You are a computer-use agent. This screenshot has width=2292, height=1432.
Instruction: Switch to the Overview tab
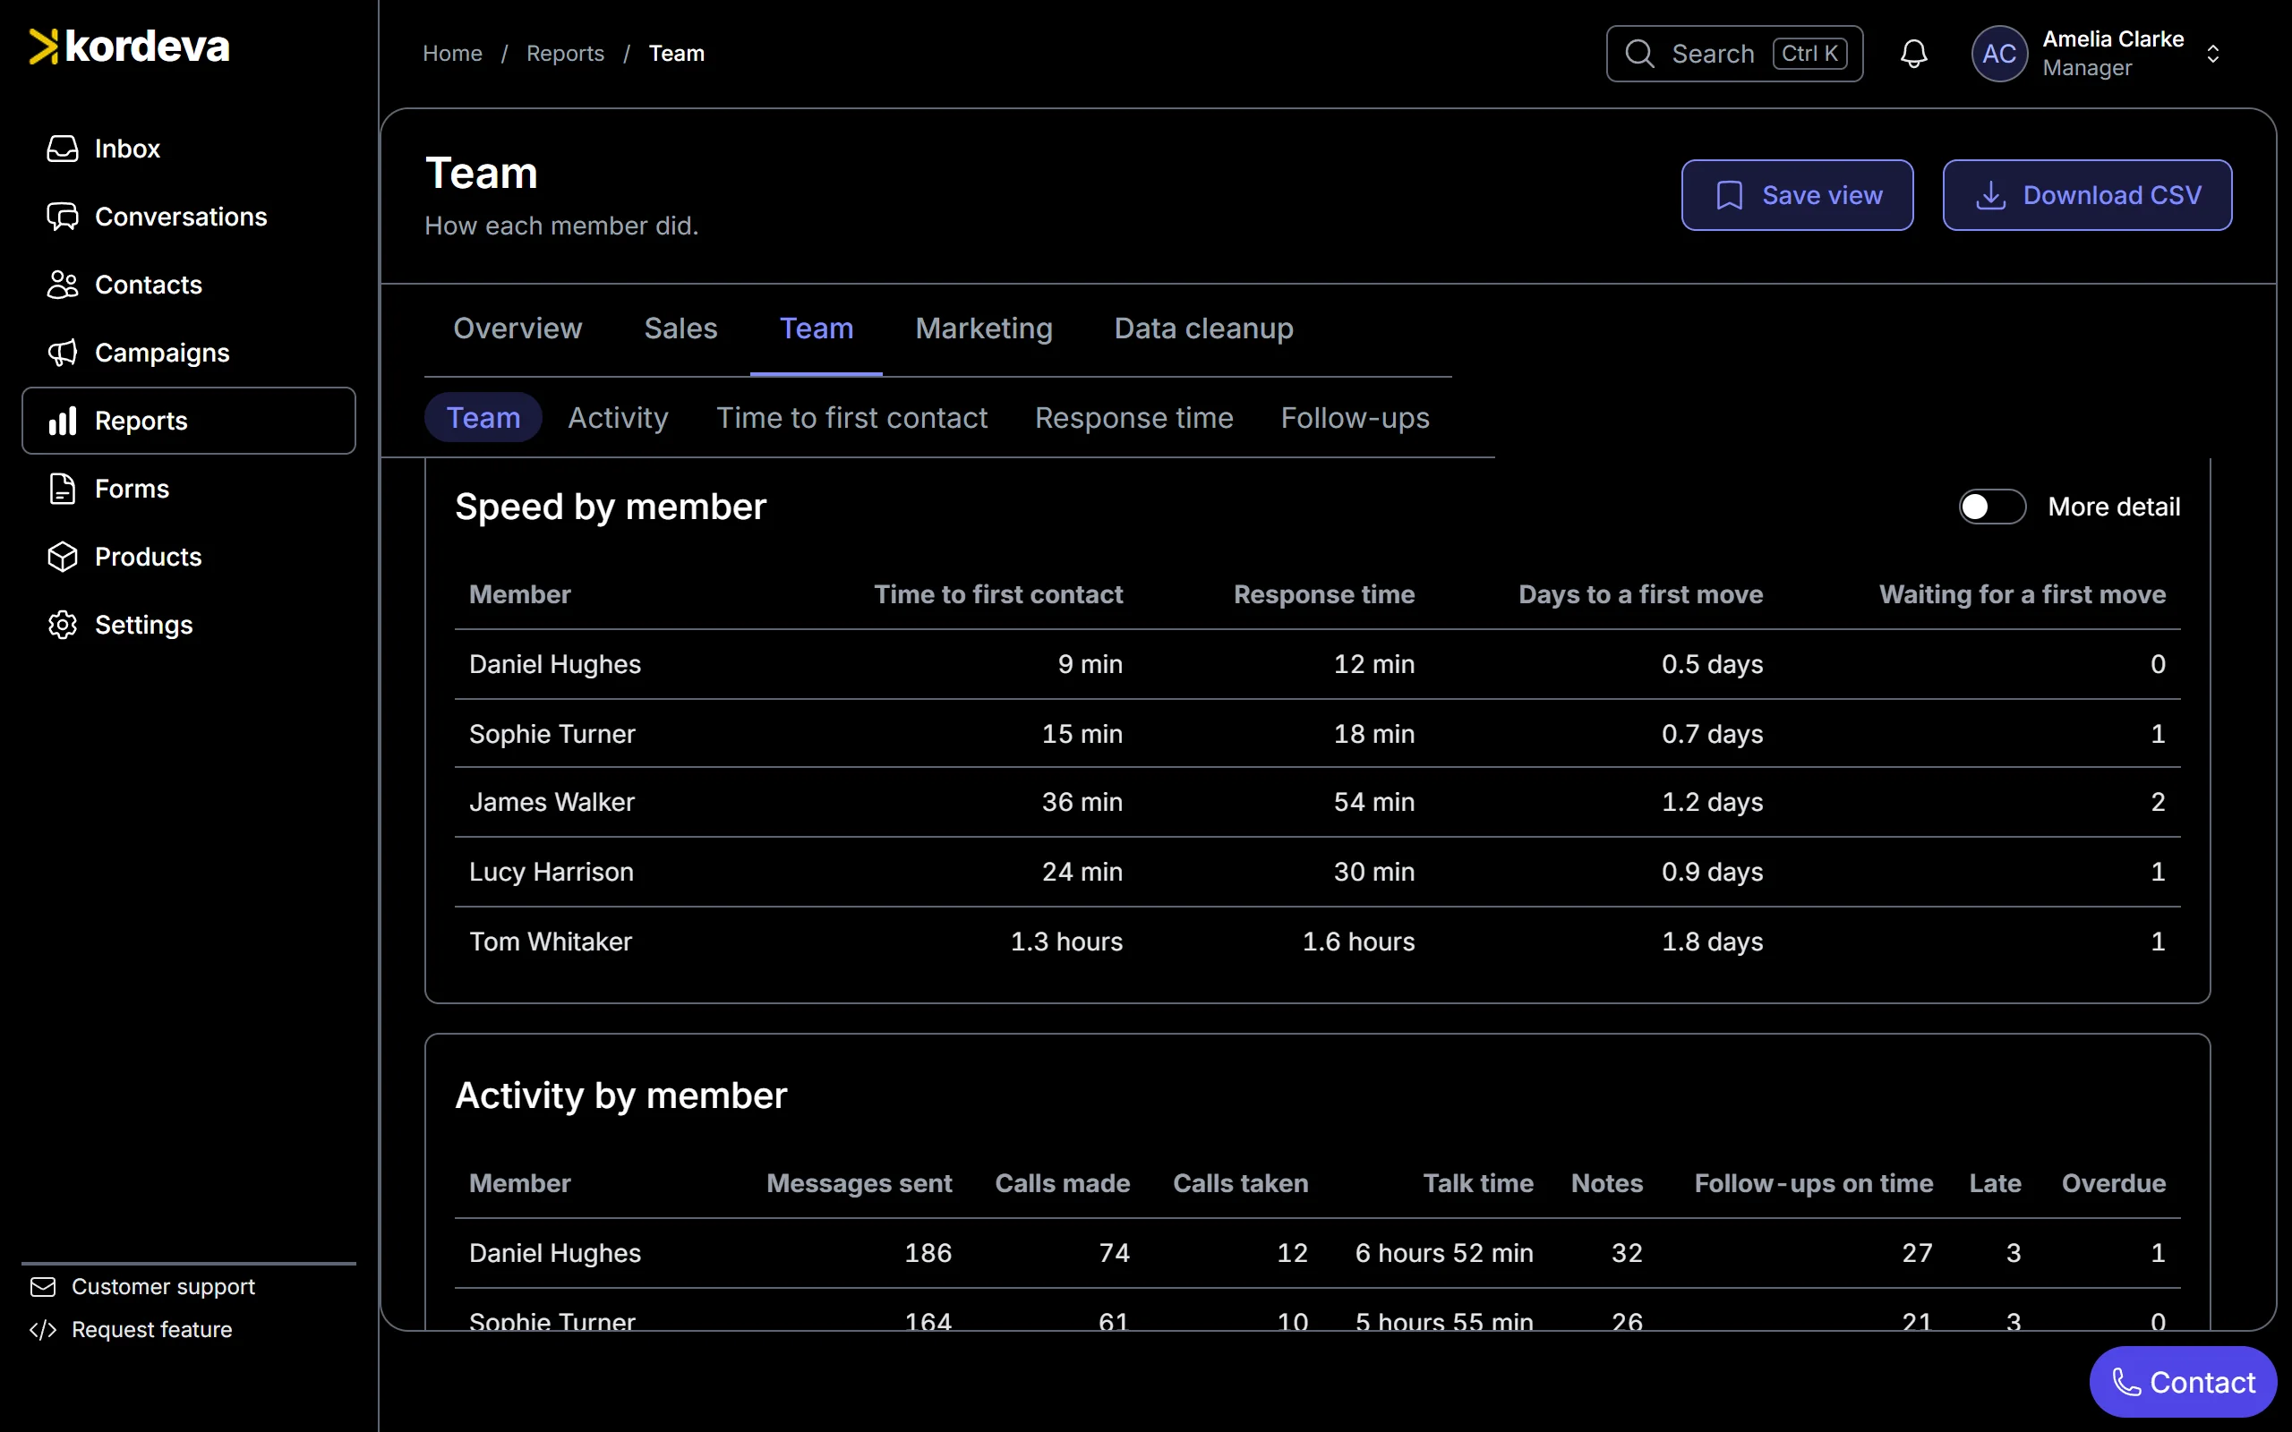tap(518, 328)
